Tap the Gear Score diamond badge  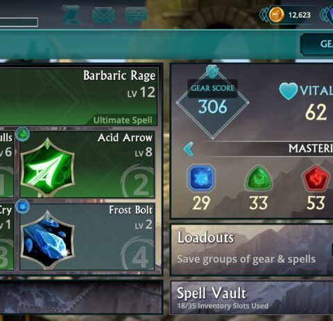(x=212, y=102)
